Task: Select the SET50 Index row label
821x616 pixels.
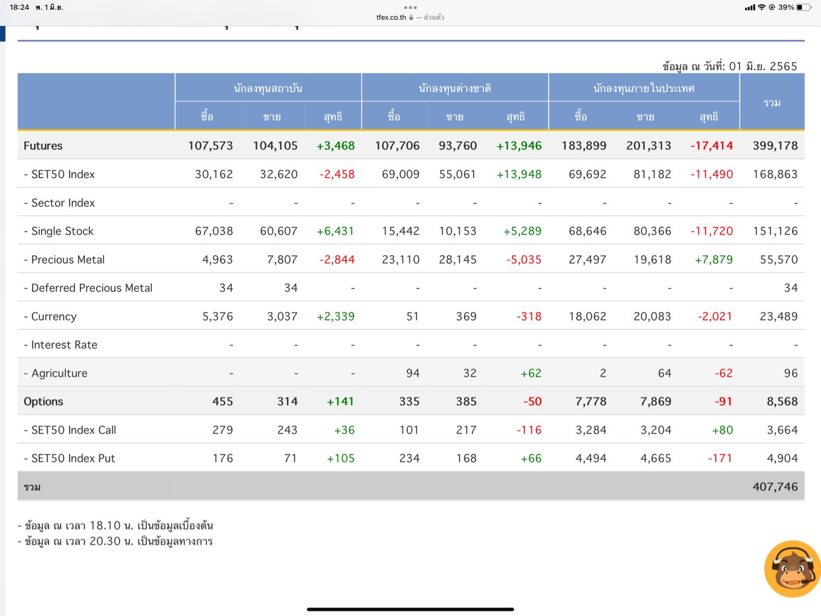Action: pyautogui.click(x=62, y=174)
